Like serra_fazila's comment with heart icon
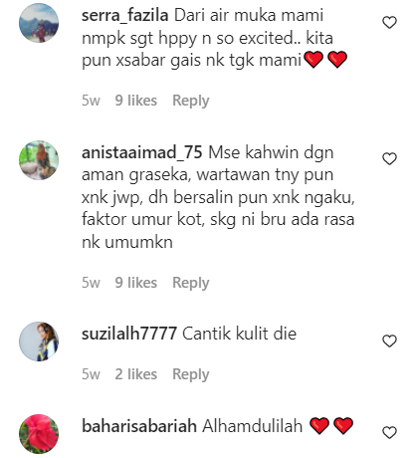Image resolution: width=415 pixels, height=458 pixels. click(389, 23)
